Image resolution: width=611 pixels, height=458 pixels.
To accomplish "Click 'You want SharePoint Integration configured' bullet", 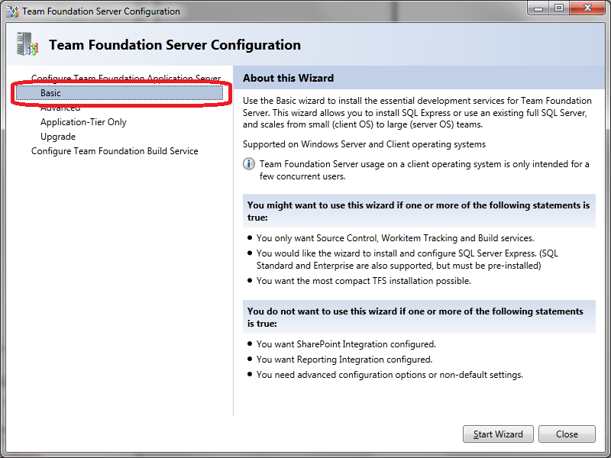I will pyautogui.click(x=346, y=344).
